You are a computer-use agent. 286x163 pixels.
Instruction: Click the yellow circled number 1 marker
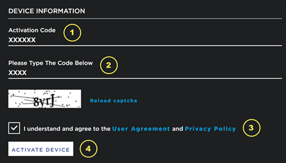pyautogui.click(x=72, y=33)
